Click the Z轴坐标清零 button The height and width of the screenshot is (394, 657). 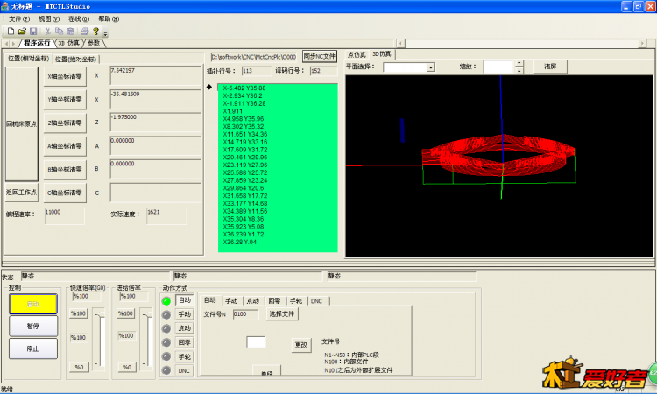(x=65, y=123)
